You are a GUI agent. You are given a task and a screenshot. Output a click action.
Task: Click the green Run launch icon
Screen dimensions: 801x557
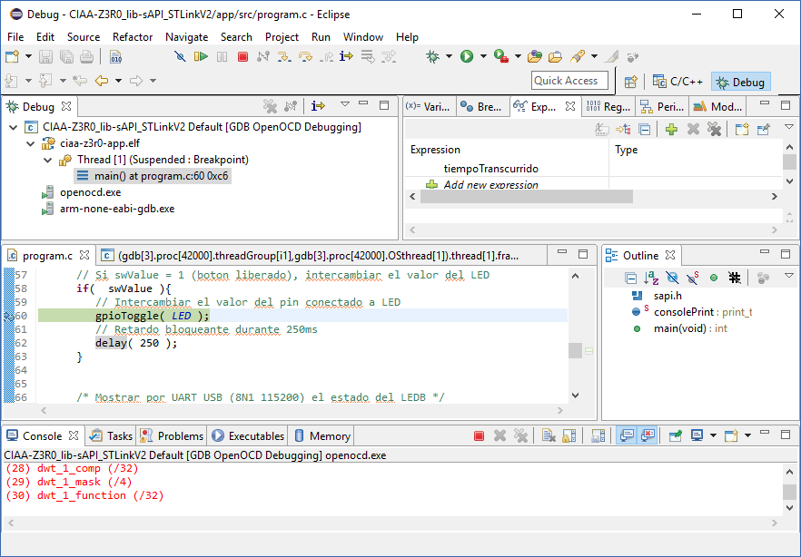tap(467, 56)
